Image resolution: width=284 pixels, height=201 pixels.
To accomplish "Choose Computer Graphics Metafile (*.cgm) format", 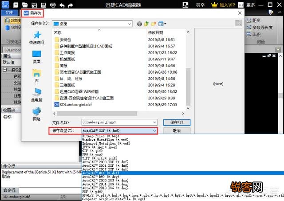I will 114,199.
